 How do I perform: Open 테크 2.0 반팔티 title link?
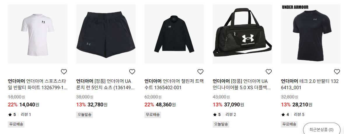[x=310, y=85]
